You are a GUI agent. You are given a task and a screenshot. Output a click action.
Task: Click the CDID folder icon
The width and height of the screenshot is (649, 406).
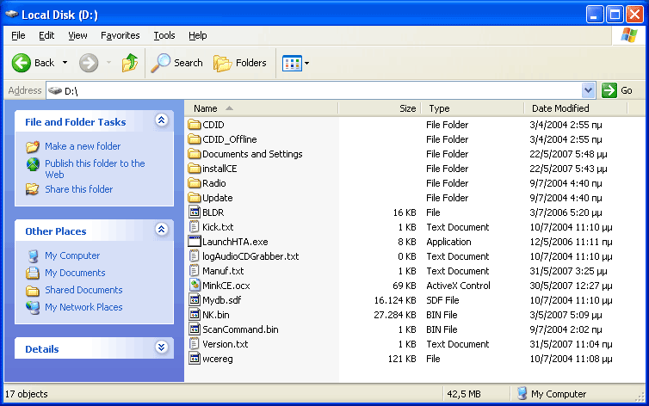pyautogui.click(x=195, y=125)
